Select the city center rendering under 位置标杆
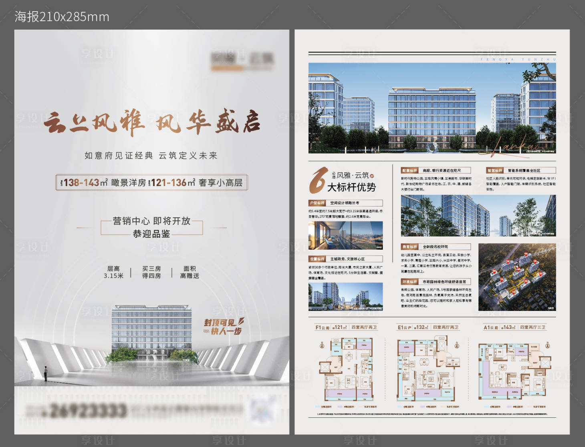This screenshot has height=447, width=585. point(345,297)
